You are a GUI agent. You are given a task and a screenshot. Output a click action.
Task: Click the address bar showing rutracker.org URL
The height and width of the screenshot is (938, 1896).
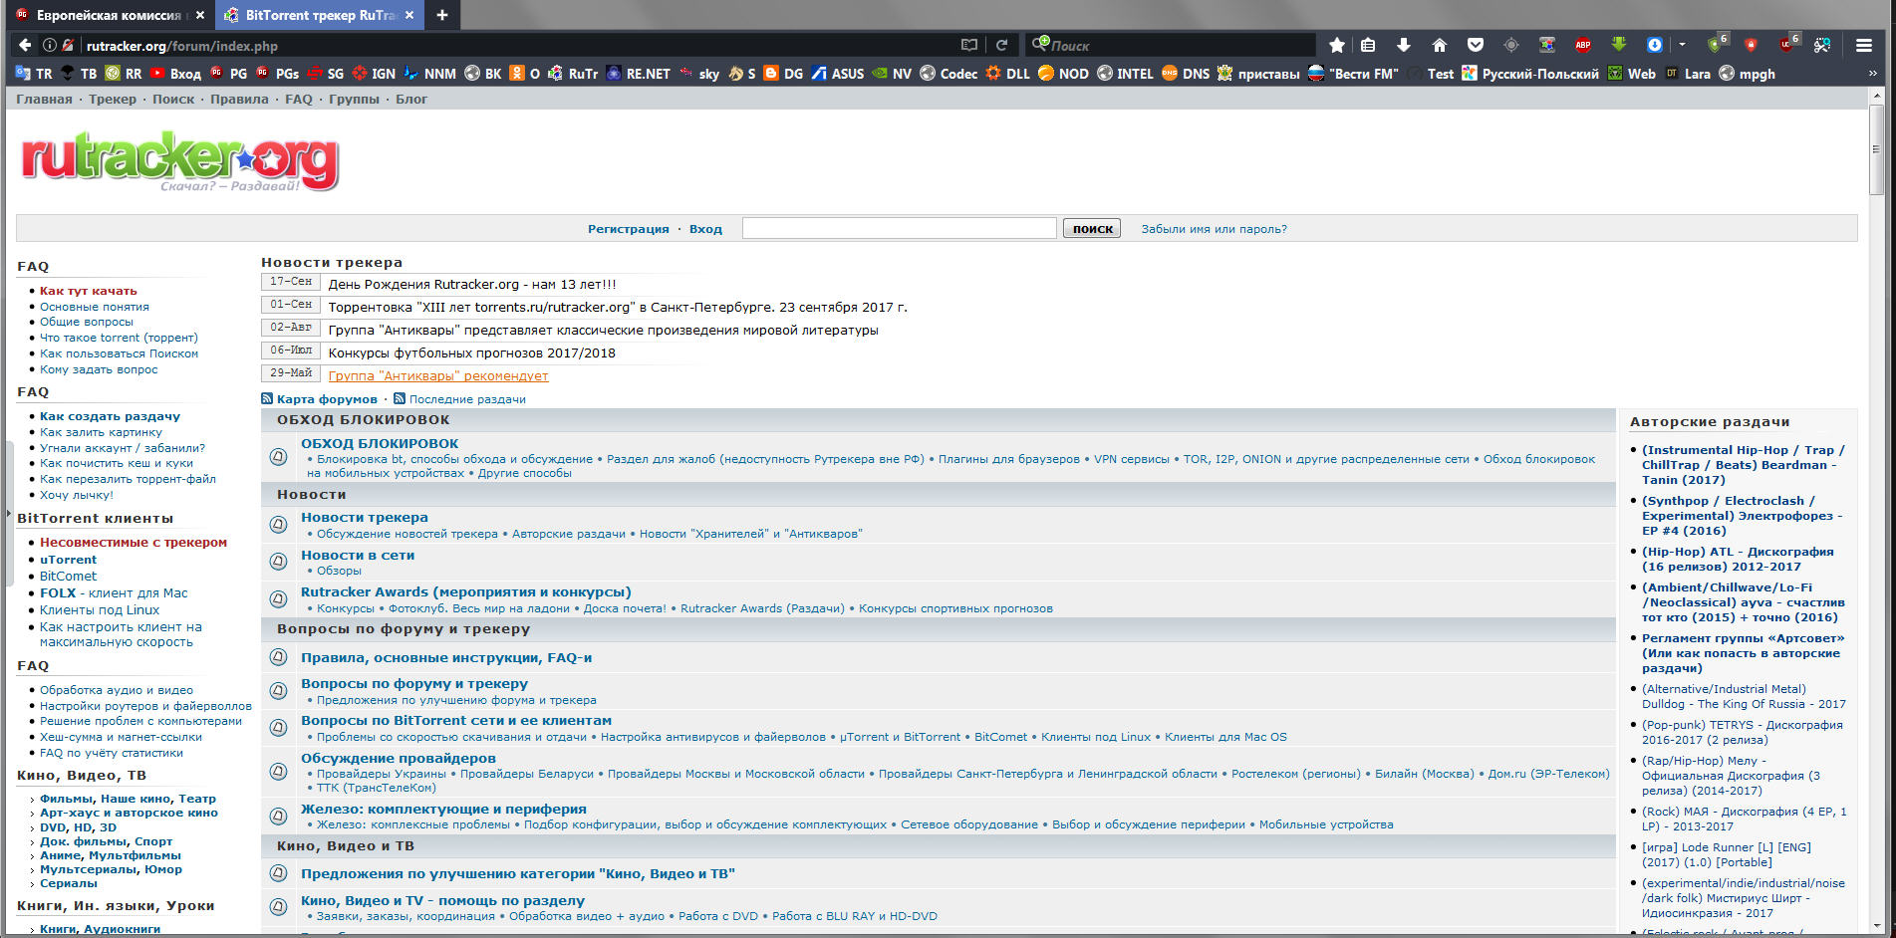point(518,45)
